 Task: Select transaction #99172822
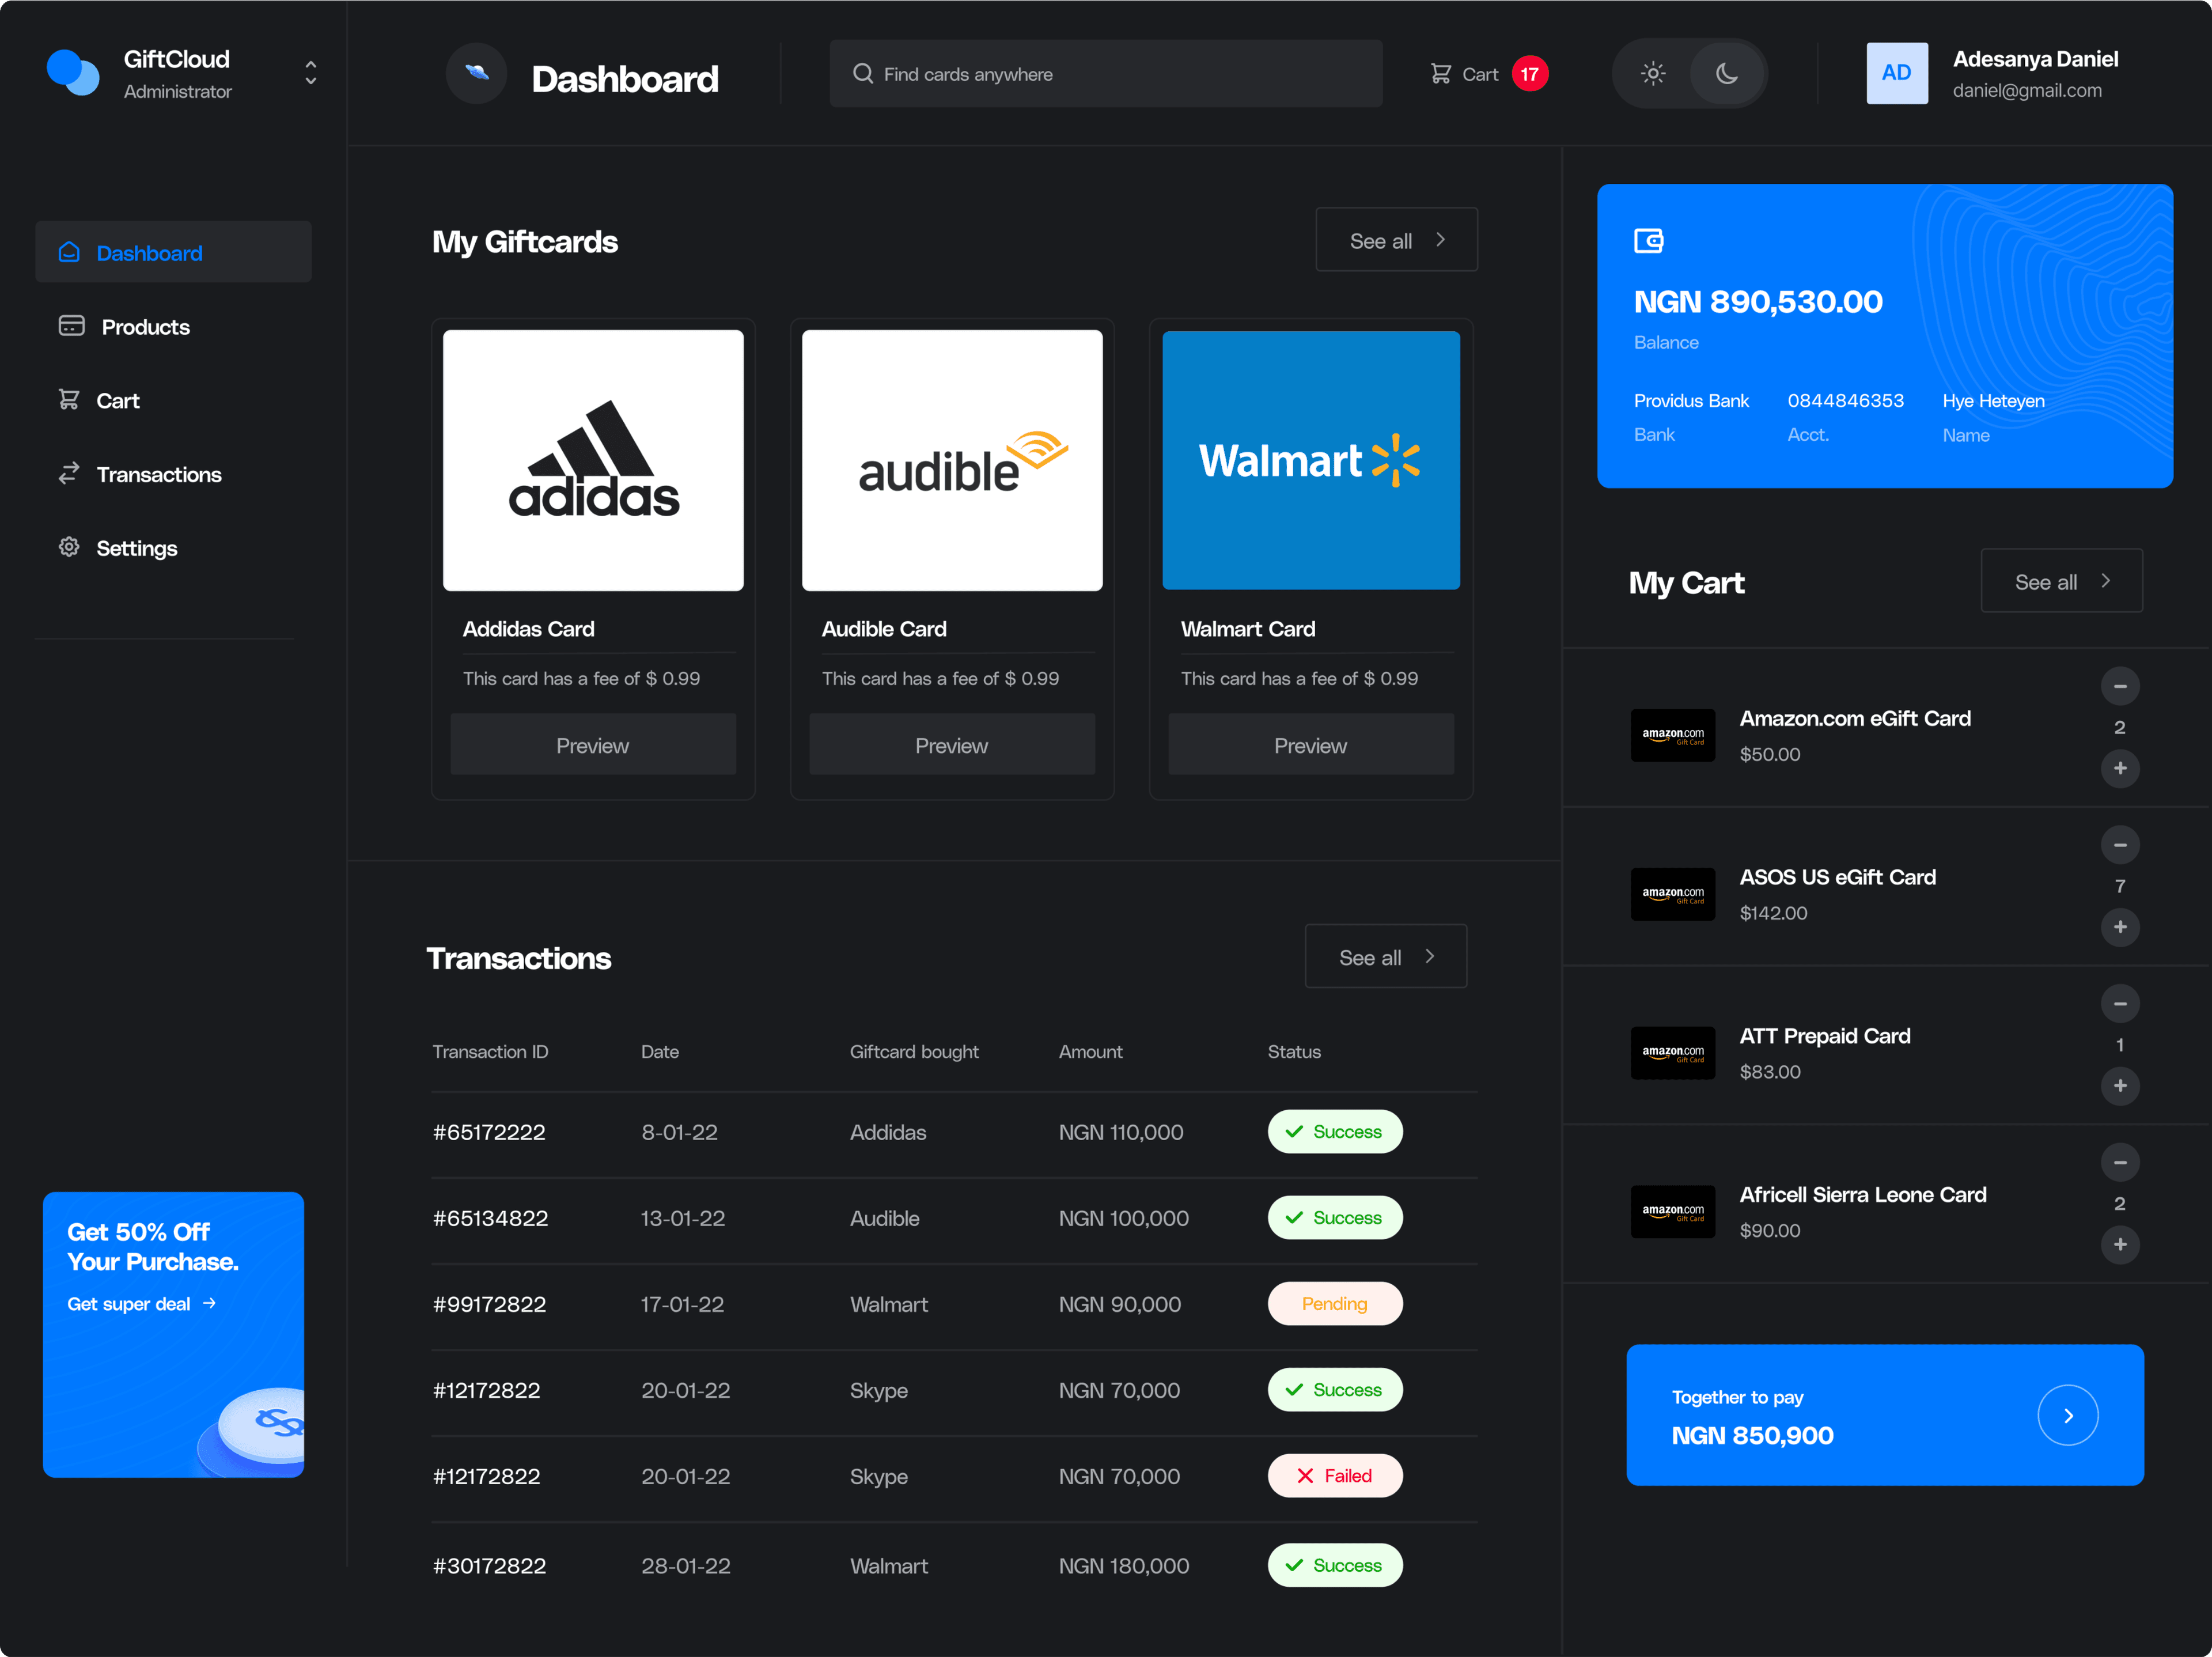(x=489, y=1304)
